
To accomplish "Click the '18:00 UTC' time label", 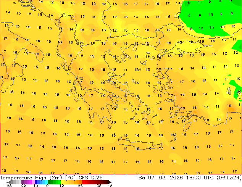I will click(200, 178).
